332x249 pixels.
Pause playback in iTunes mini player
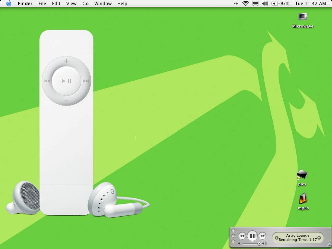252,236
